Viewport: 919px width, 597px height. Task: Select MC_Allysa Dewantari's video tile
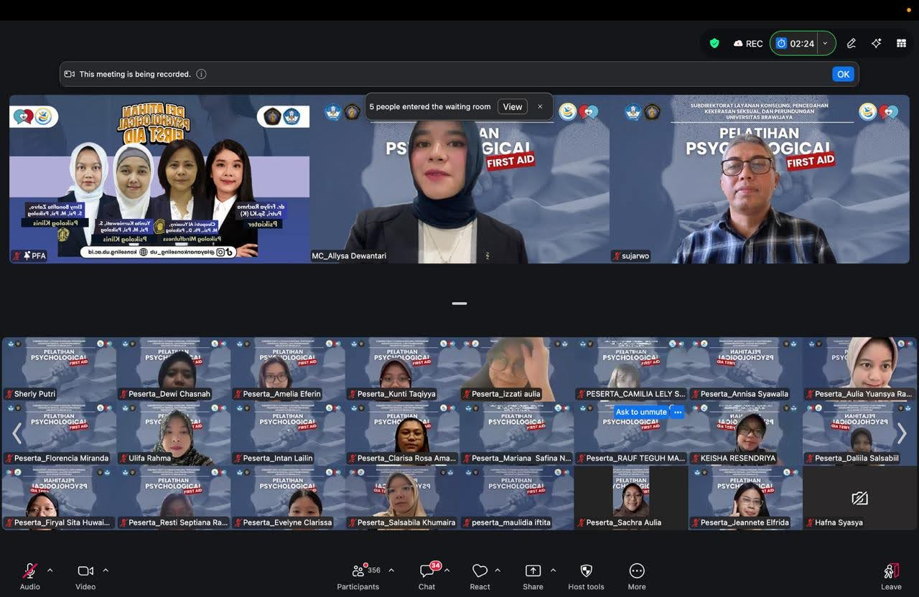[x=459, y=179]
